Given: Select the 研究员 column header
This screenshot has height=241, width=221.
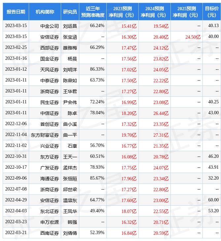Looking at the screenshot, I should (70, 12).
